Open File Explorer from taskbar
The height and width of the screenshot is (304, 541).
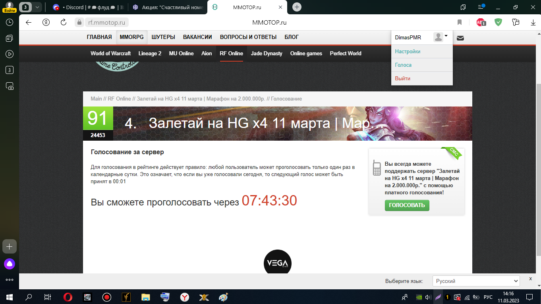tap(146, 296)
